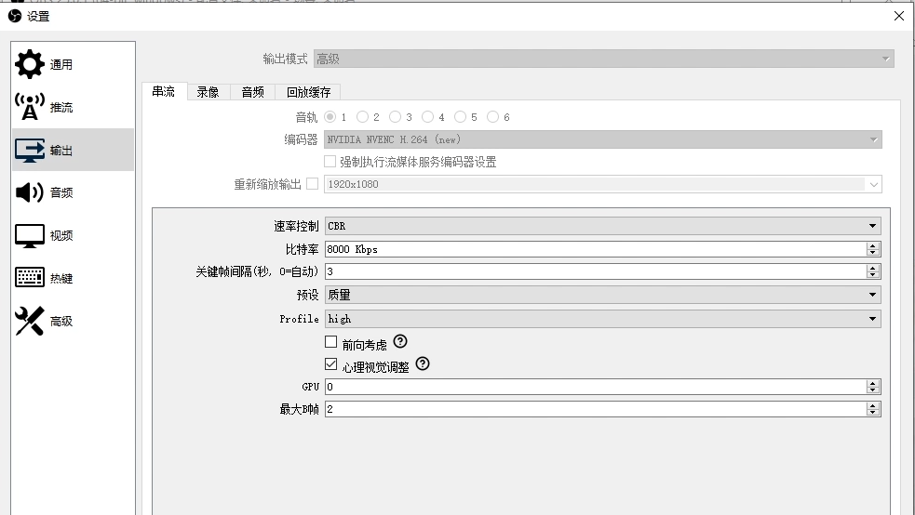
Task: Enable 重新缩放输出 checkbox
Action: 313,183
